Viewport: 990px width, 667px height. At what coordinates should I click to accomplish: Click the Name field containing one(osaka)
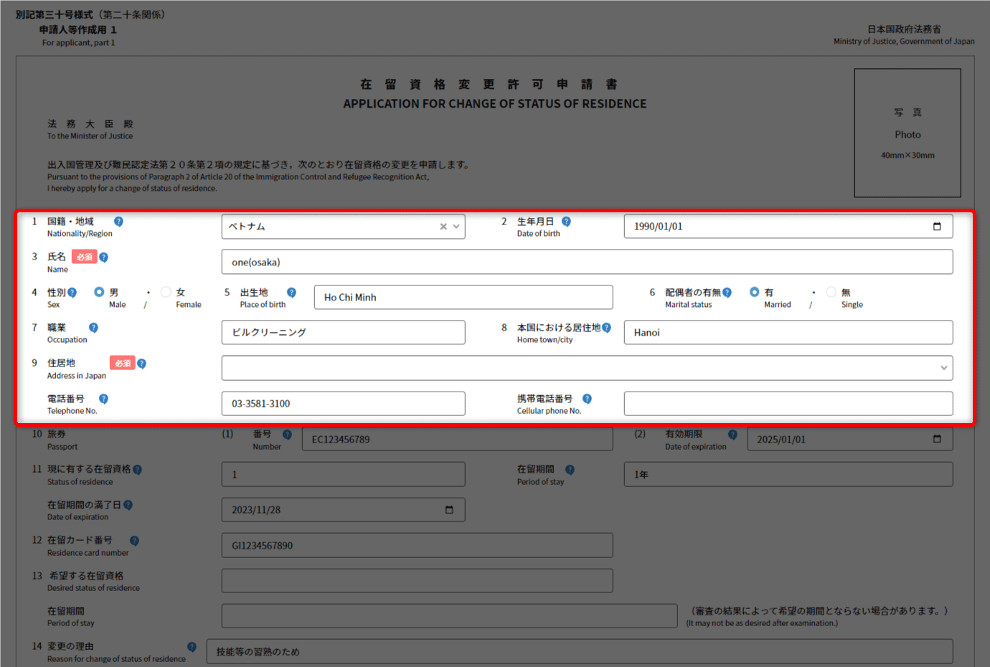tap(586, 262)
